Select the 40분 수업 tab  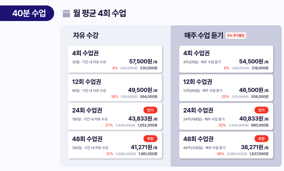point(27,13)
